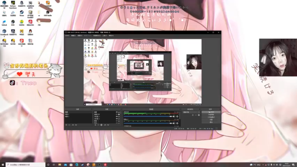Screen dimensions: 297x167
Task: Open GeForce Experience desktop shortcut
Action: tap(13, 4)
